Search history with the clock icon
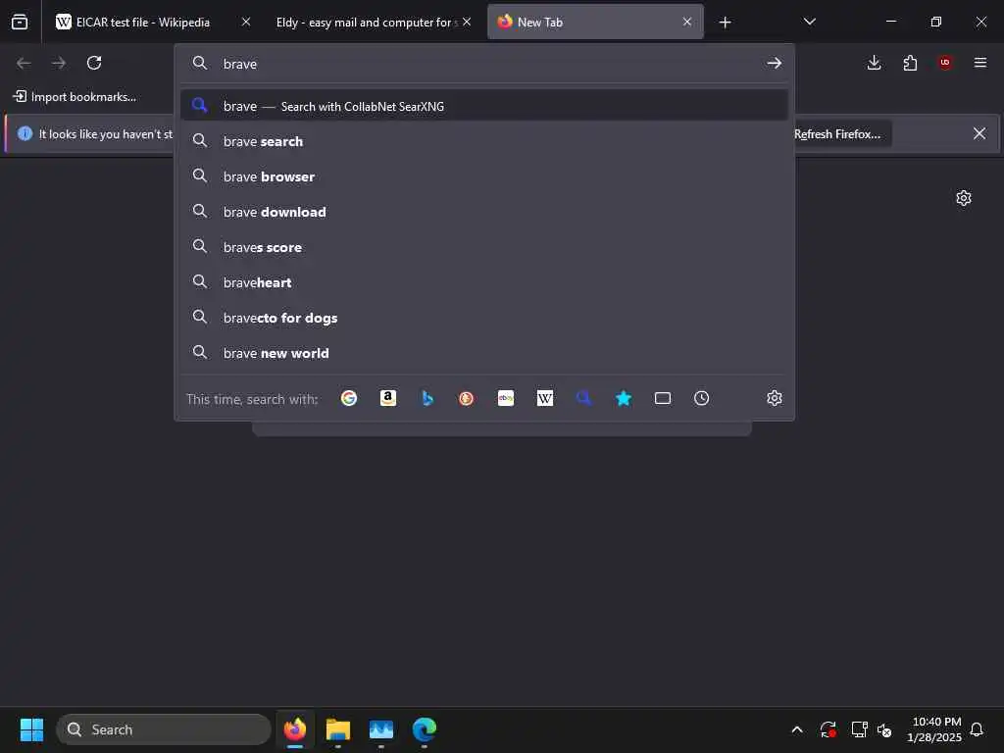 (x=702, y=398)
